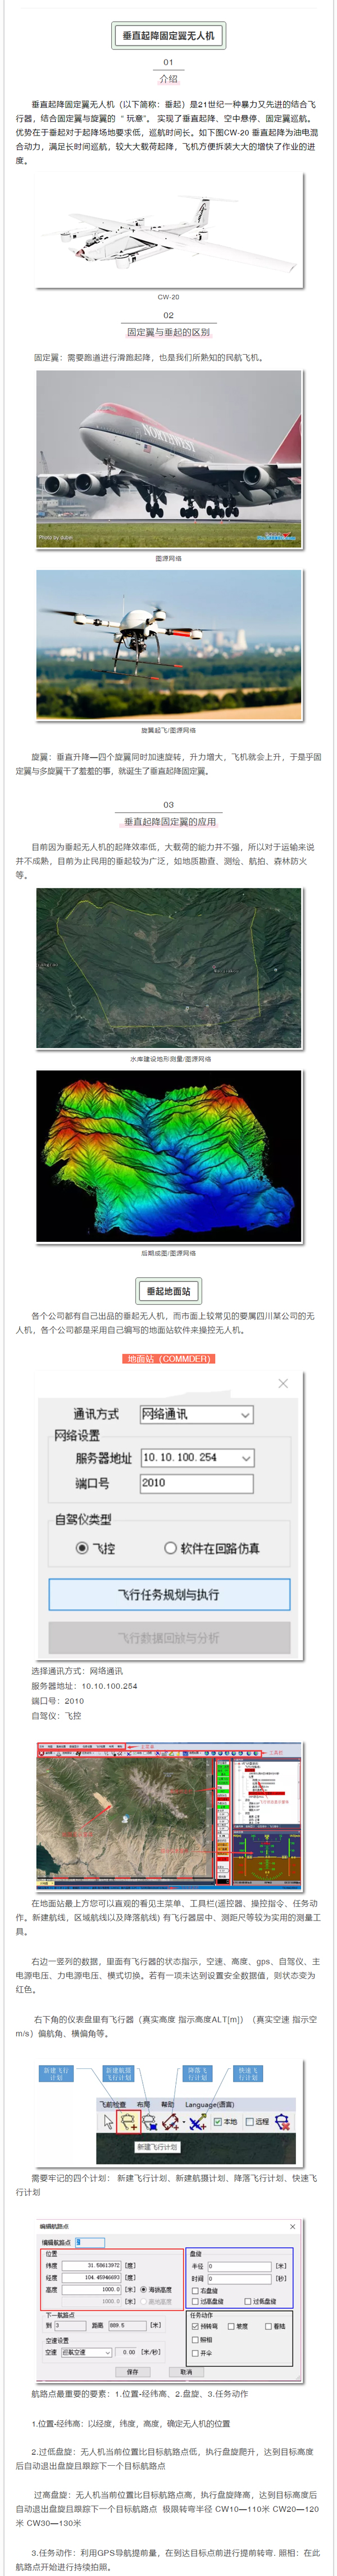
Task: Click the 飞行任务规划与执行 button
Action: tap(169, 1594)
